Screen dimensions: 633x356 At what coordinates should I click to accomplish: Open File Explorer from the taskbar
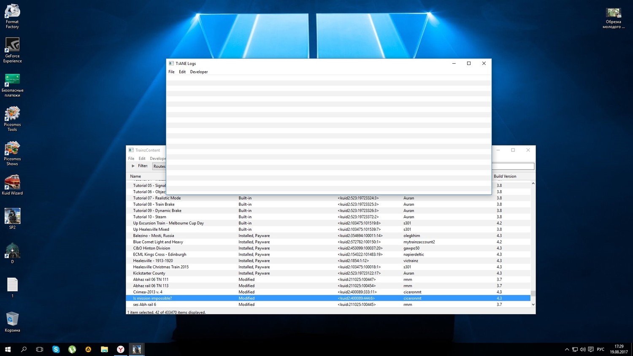pos(104,349)
